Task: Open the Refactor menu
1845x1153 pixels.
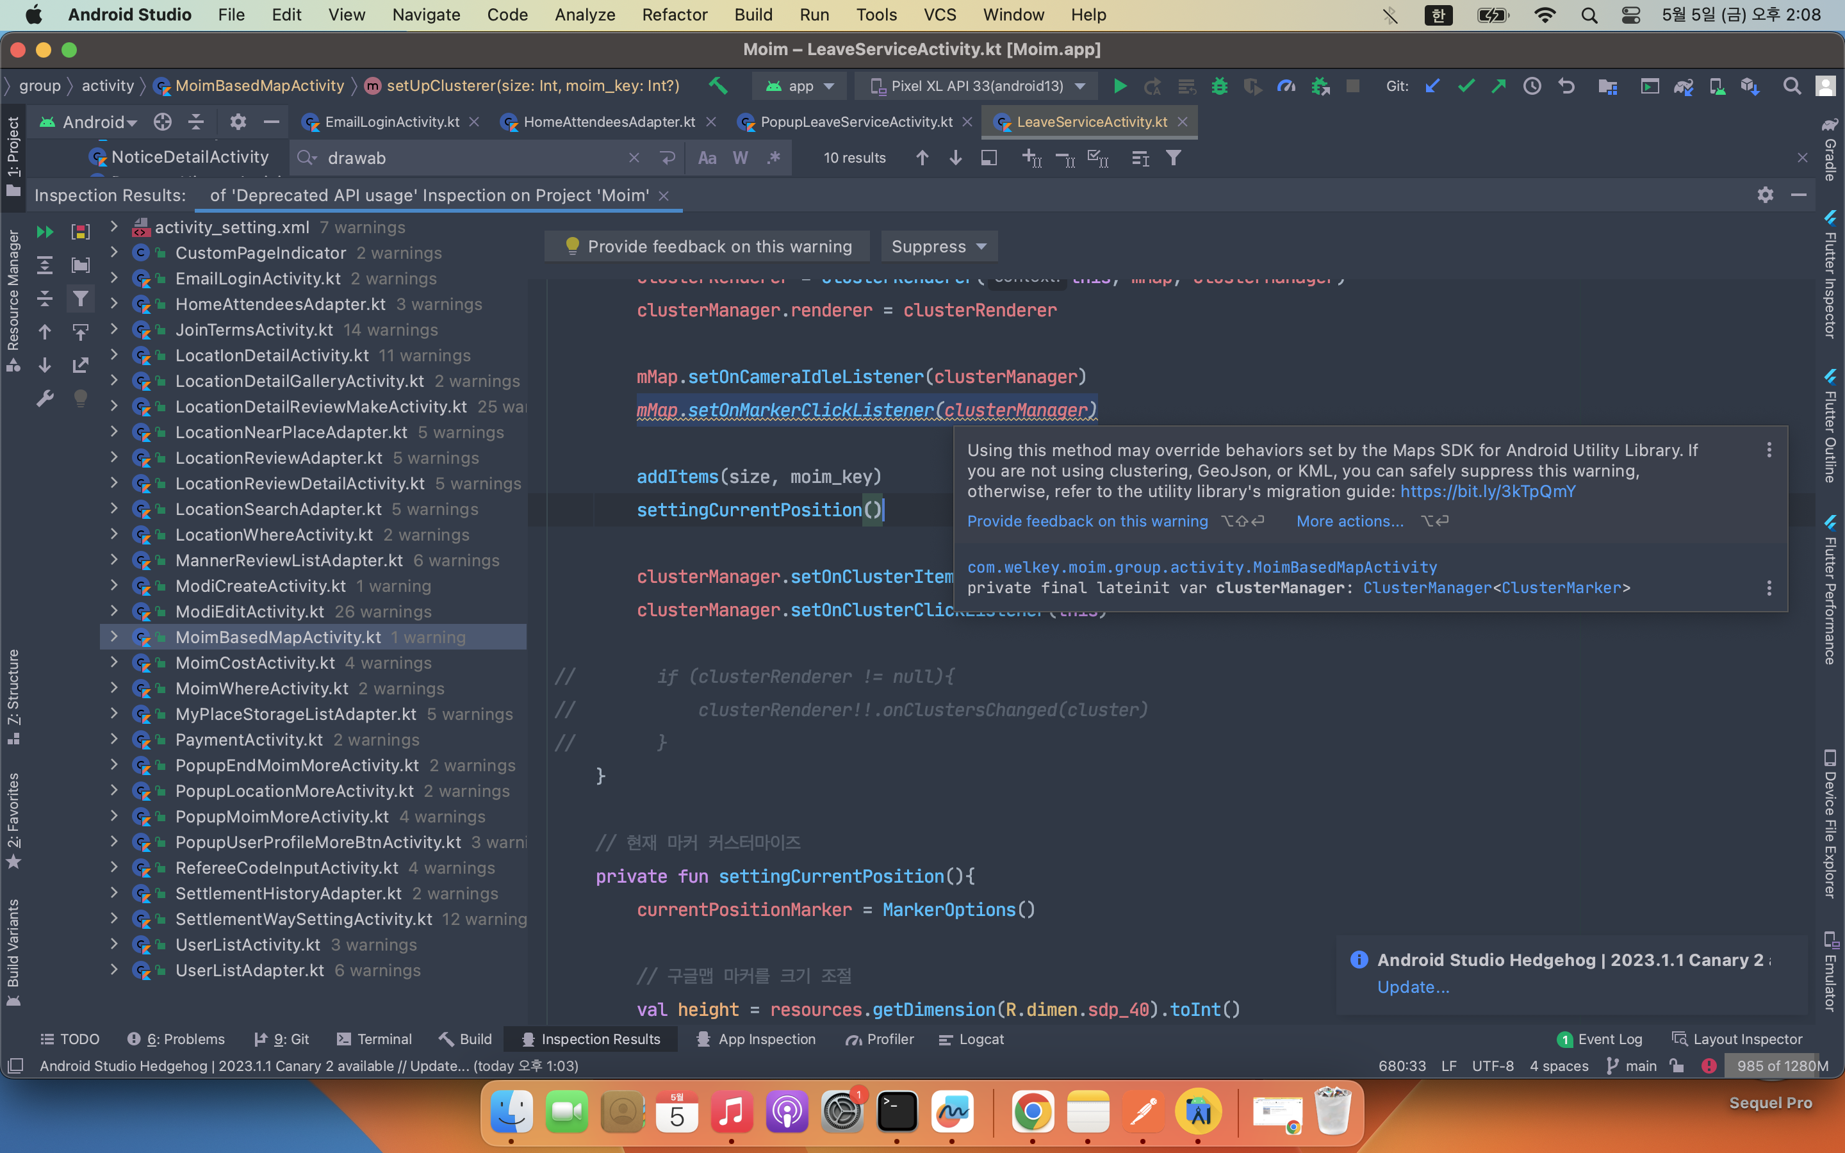Action: [674, 15]
